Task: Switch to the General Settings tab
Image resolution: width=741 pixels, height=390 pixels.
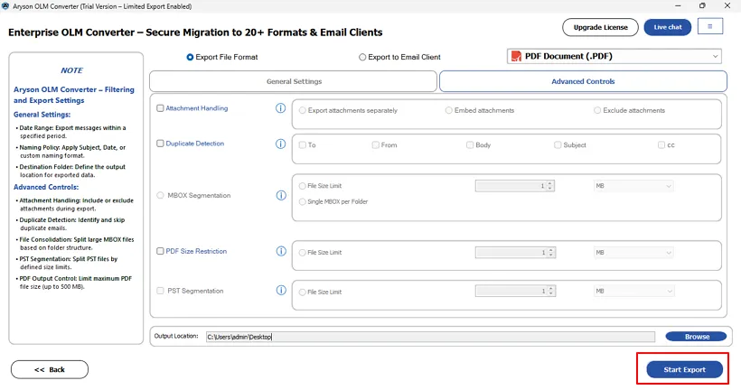Action: pyautogui.click(x=294, y=81)
